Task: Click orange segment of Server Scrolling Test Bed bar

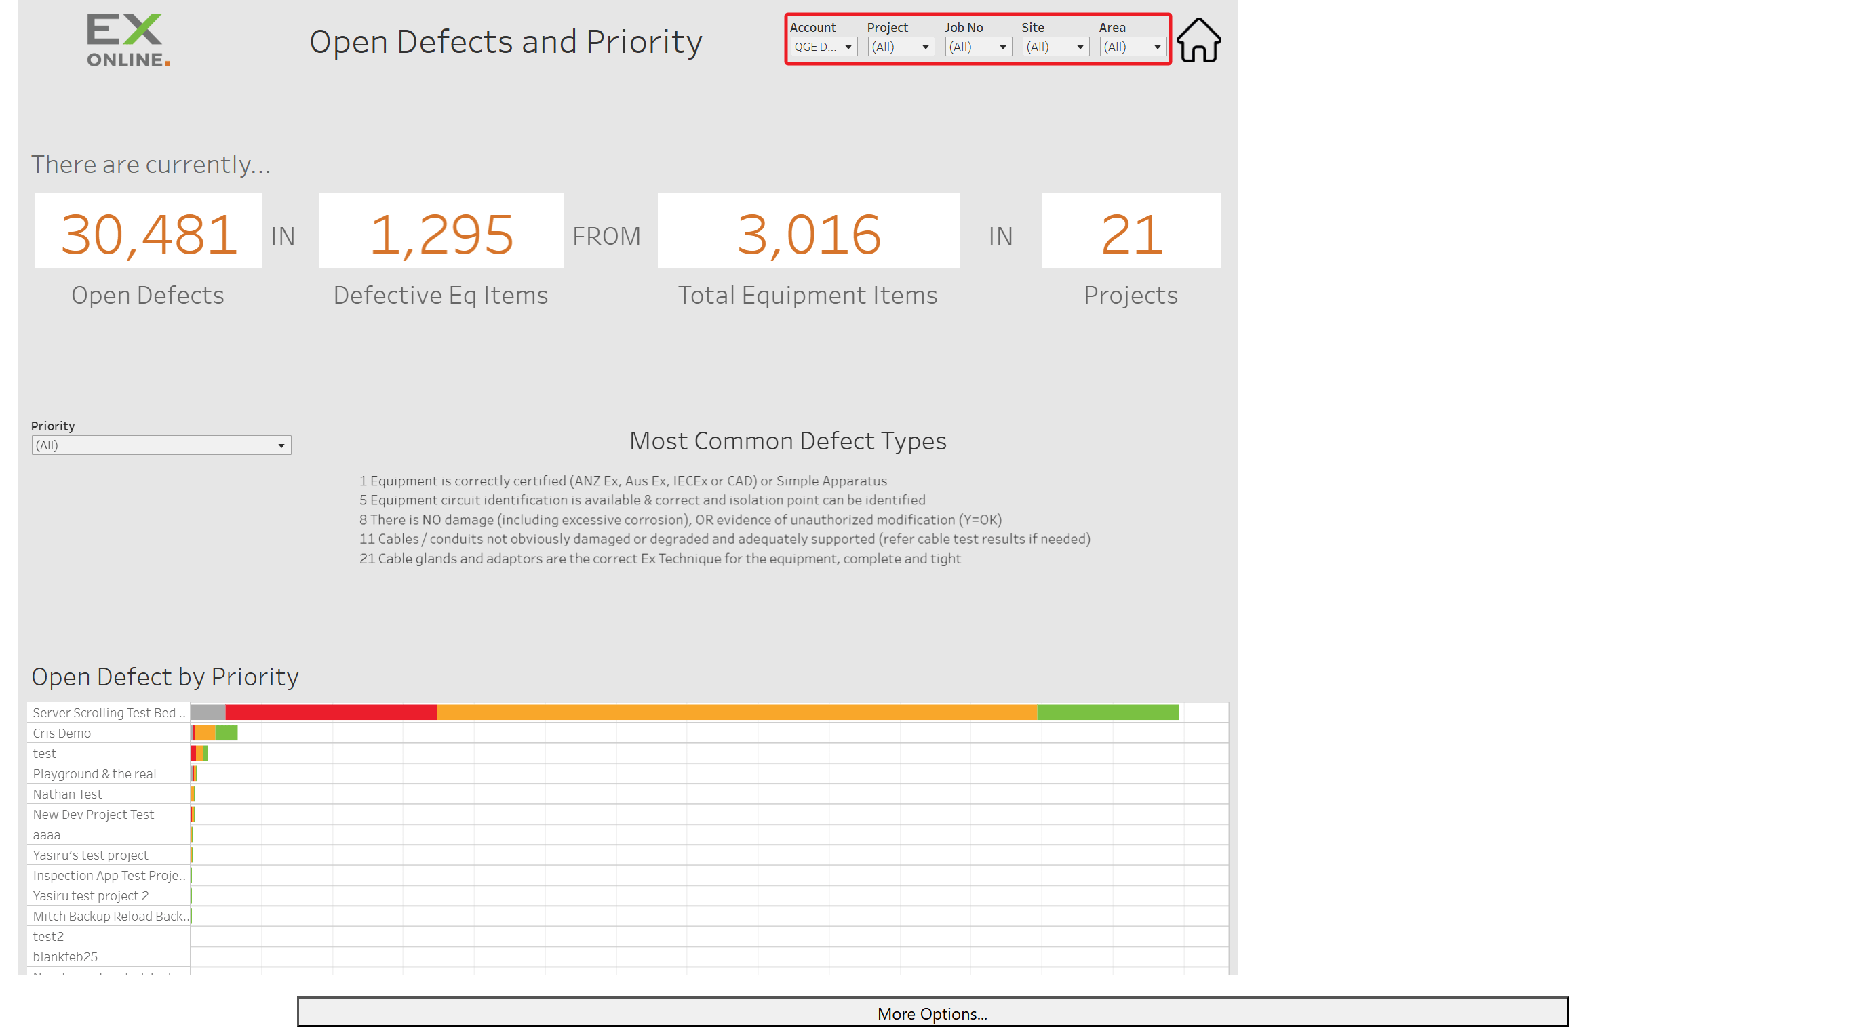Action: point(737,712)
